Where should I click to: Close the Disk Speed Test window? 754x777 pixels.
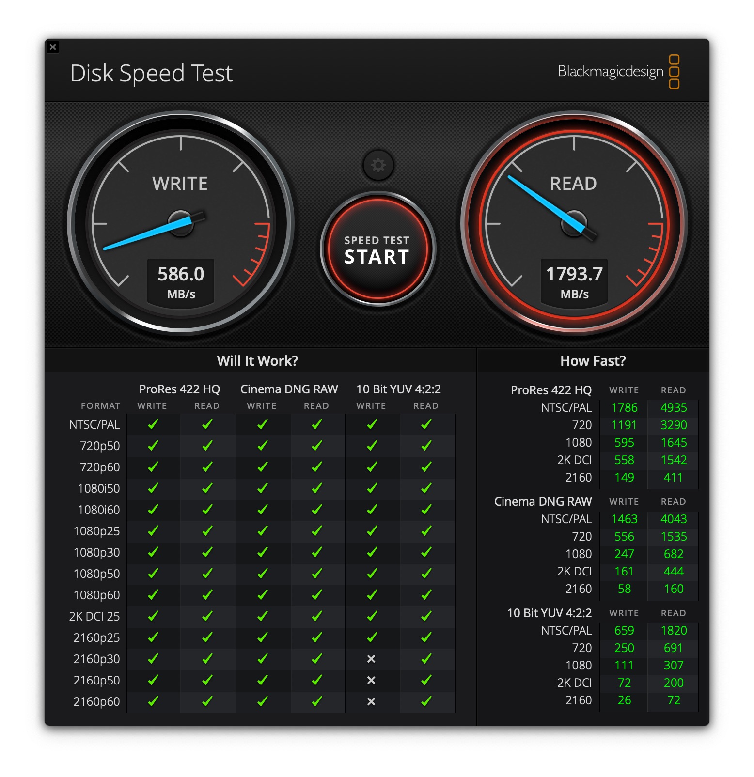point(53,47)
